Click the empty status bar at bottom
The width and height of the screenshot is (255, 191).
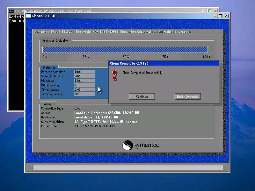tap(128, 167)
